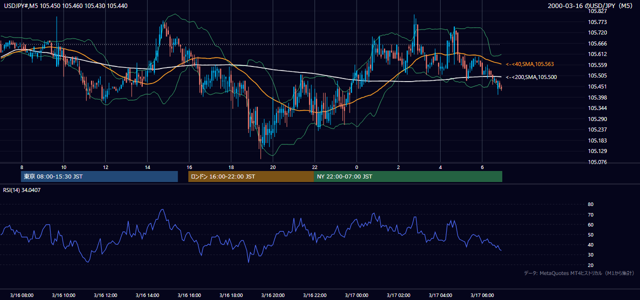Click the 3/16 20:00 time label

[273, 295]
